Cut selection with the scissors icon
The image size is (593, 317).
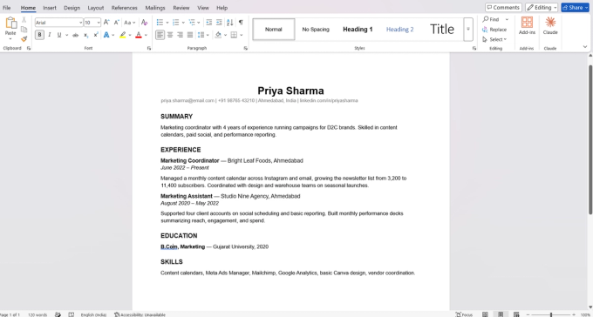click(24, 20)
